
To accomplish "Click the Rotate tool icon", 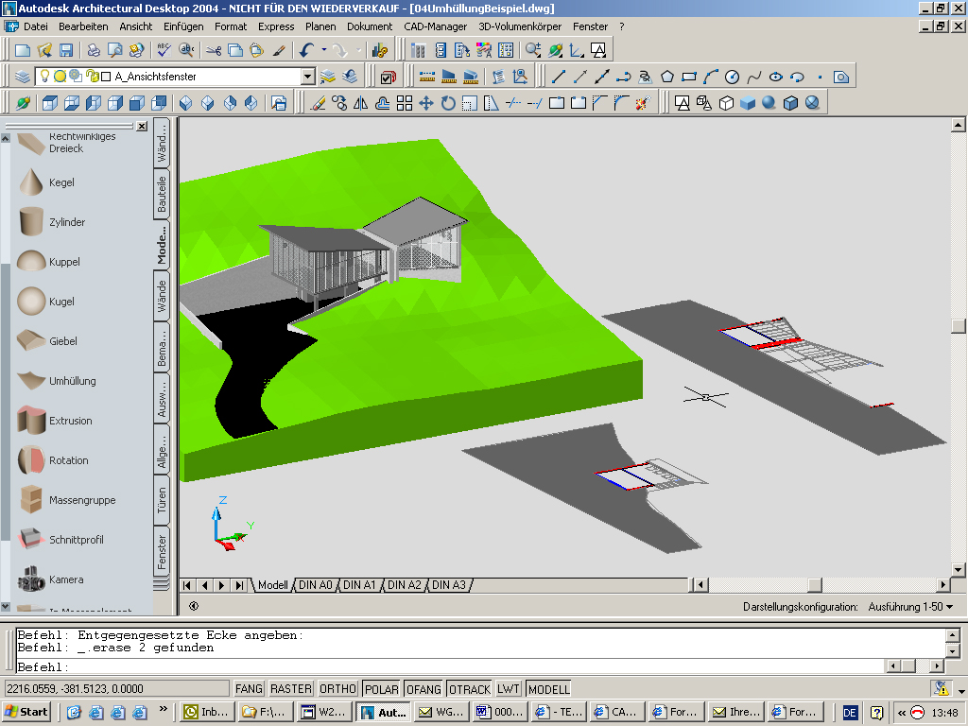I will [x=448, y=103].
